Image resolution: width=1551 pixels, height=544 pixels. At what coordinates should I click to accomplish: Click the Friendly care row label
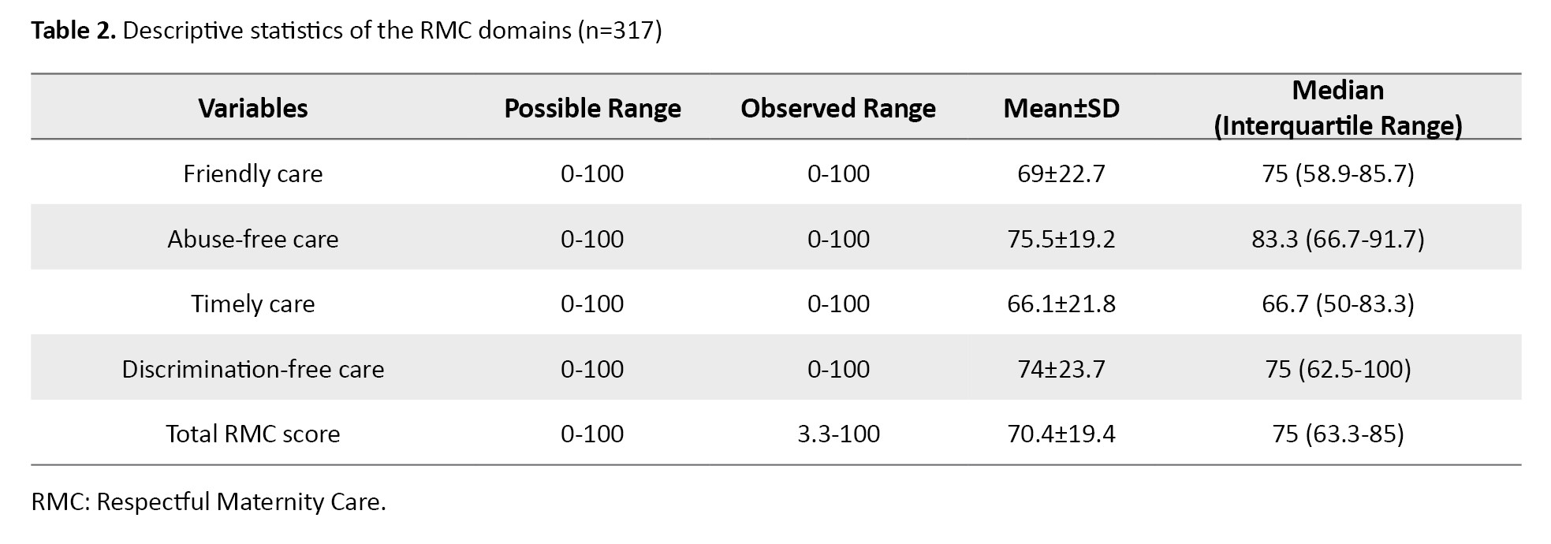coord(252,173)
